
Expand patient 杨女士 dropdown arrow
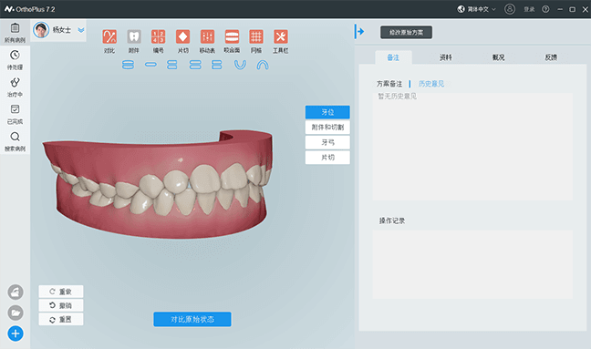81,30
